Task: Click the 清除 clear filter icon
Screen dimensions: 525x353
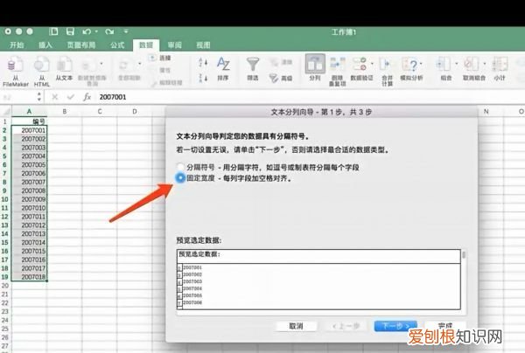Action: (274, 62)
